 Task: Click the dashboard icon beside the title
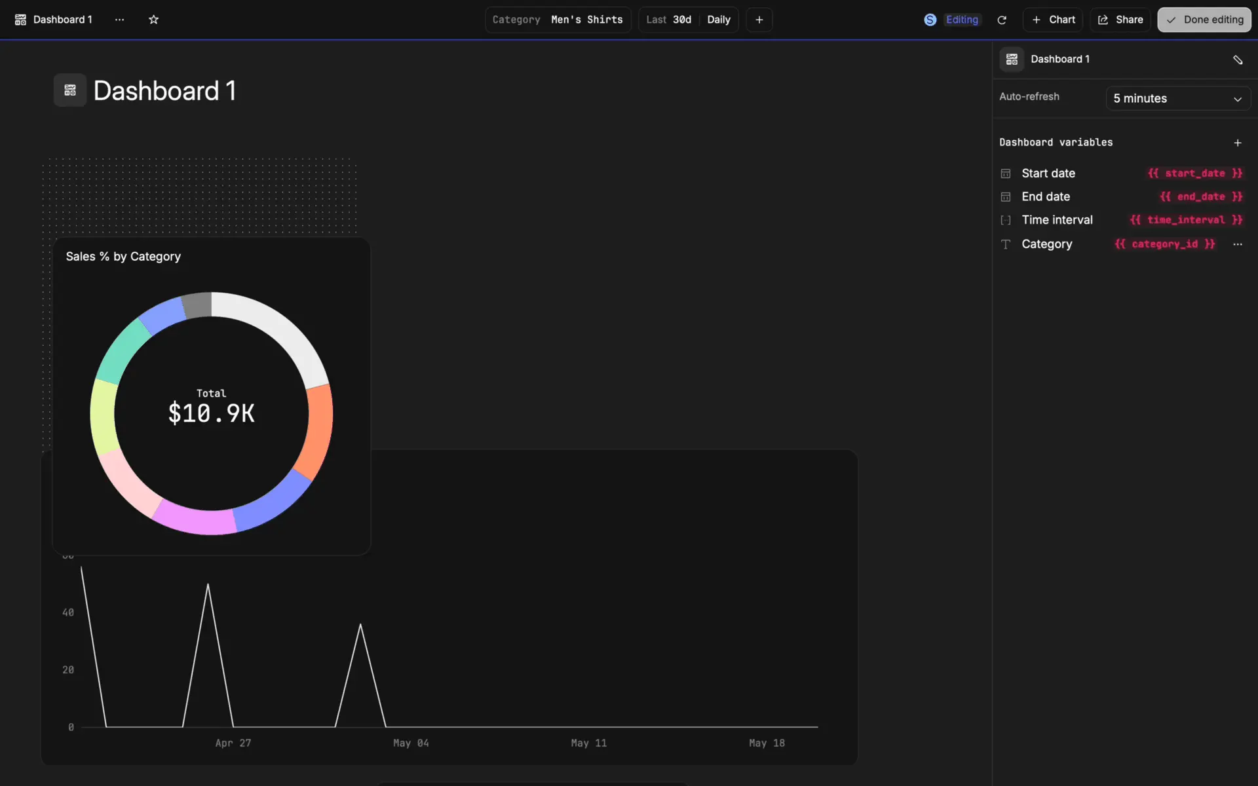(x=70, y=90)
